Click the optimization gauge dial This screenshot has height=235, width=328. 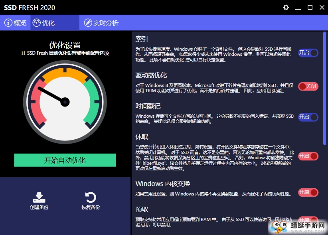coord(65,102)
